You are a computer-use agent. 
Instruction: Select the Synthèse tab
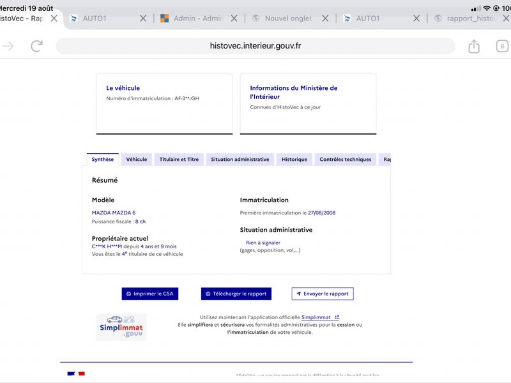(103, 159)
